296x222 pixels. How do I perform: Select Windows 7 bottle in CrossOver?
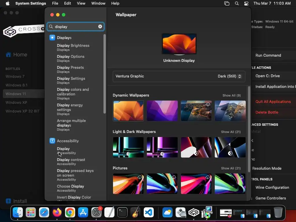(x=15, y=76)
